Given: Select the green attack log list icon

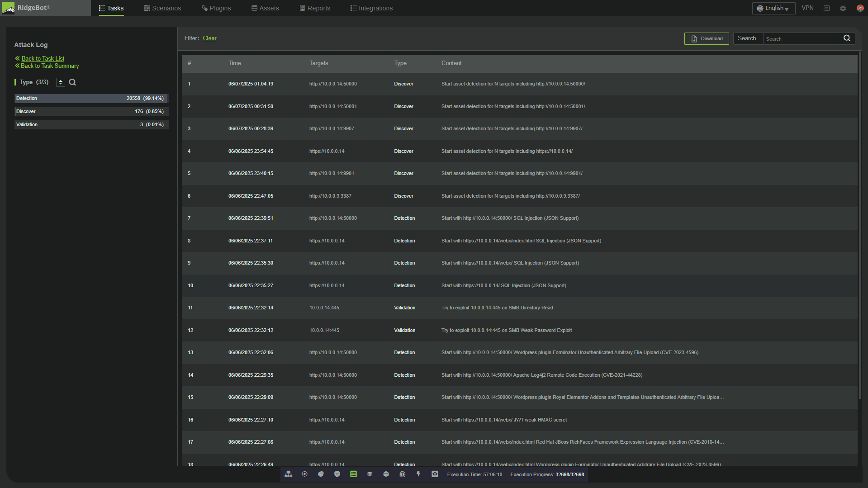Looking at the screenshot, I should click(353, 474).
